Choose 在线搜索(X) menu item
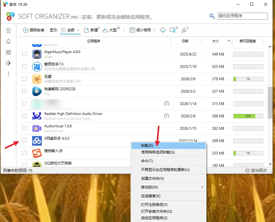This screenshot has width=275, height=222. click(x=168, y=196)
